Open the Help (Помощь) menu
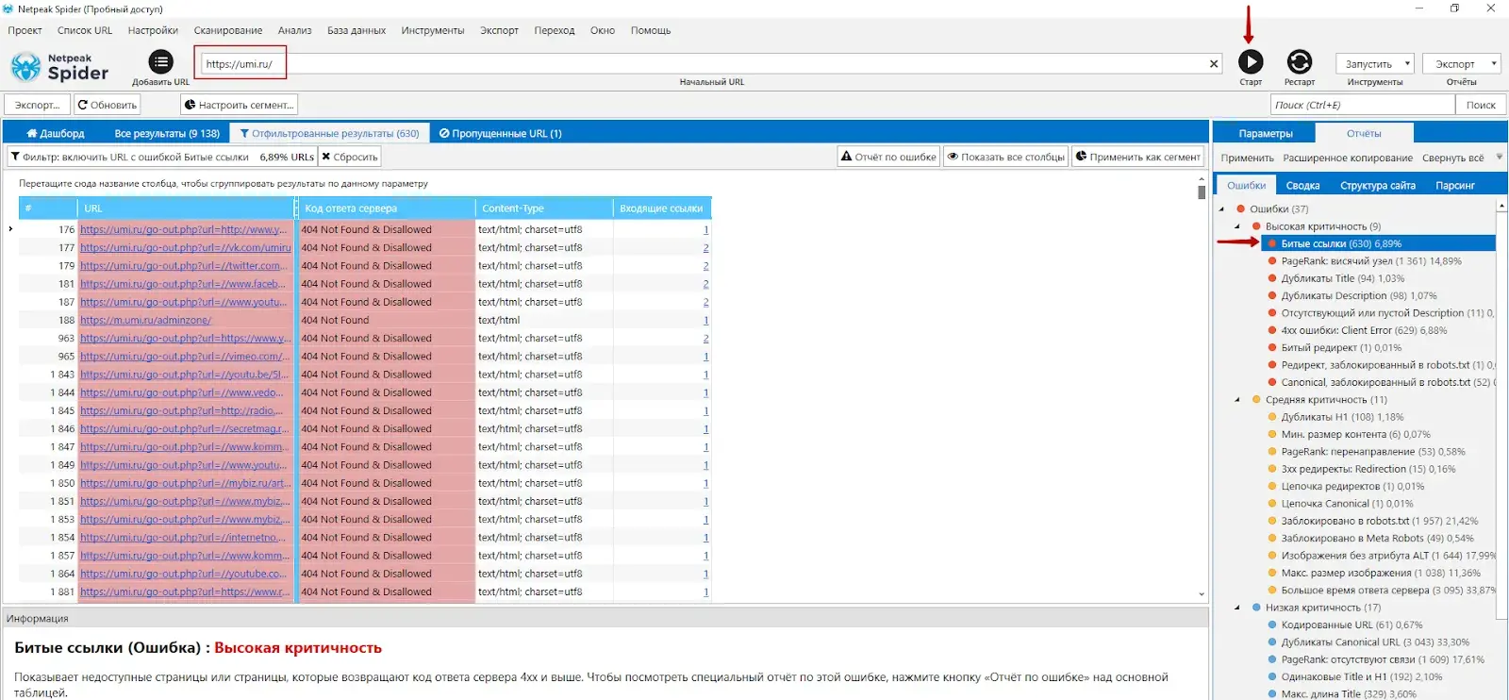This screenshot has width=1509, height=700. [651, 30]
